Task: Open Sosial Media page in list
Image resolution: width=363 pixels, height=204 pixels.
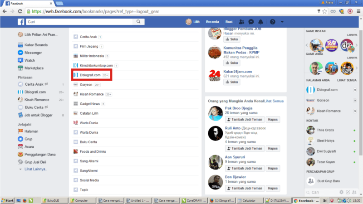Action: click(89, 180)
